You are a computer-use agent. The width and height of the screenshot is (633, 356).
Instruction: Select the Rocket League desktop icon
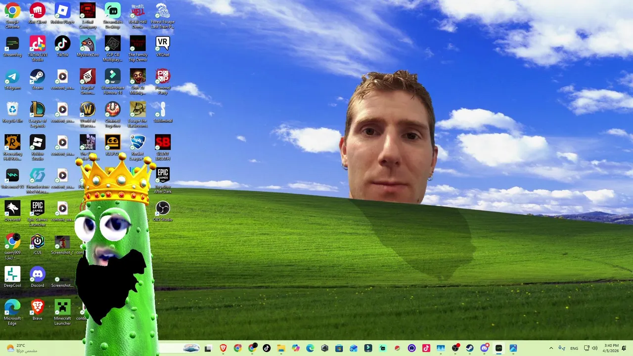(137, 147)
